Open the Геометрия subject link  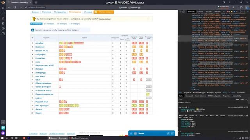coord(40,58)
